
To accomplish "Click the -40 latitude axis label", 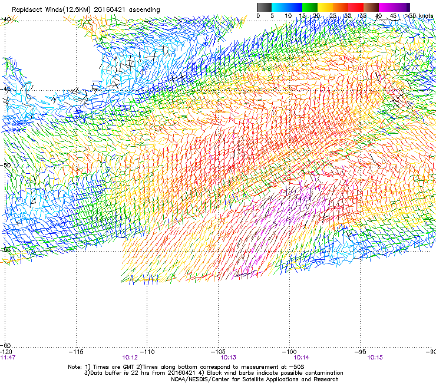I will [x=5, y=19].
